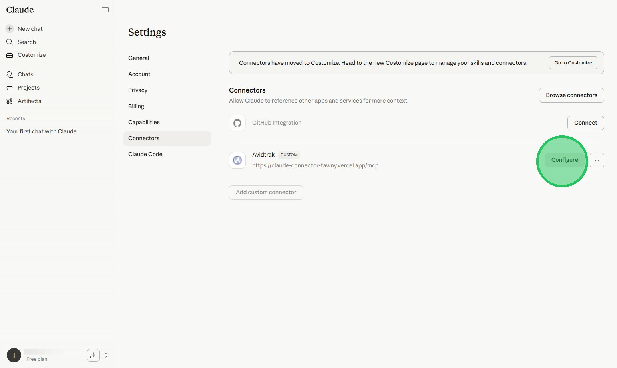Select the Connectors settings tab
The height and width of the screenshot is (368, 617).
click(x=167, y=138)
